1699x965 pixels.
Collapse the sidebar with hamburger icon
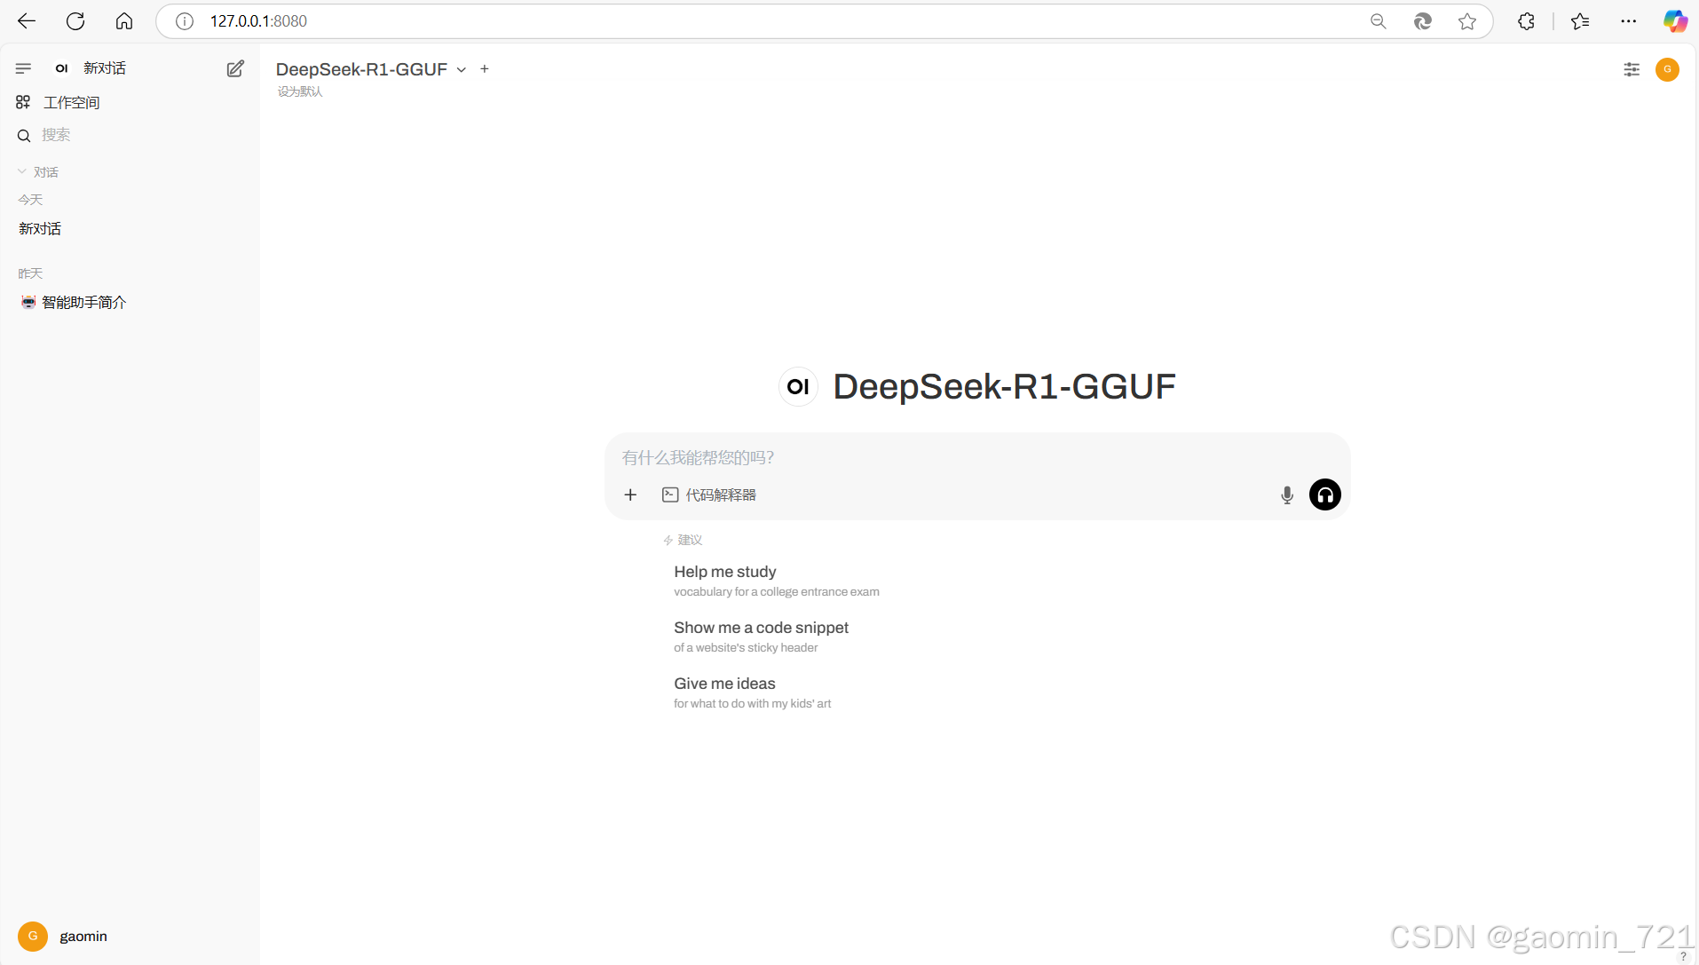[x=23, y=68]
